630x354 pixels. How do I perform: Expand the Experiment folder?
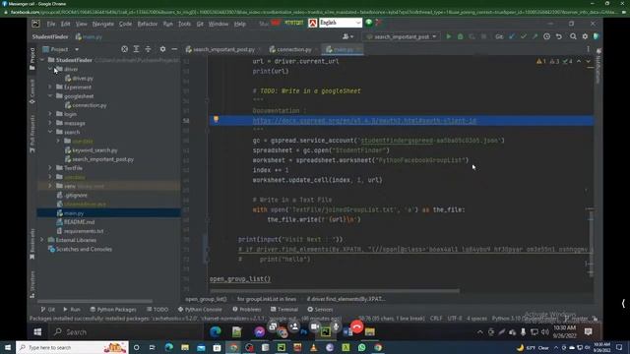coord(50,87)
